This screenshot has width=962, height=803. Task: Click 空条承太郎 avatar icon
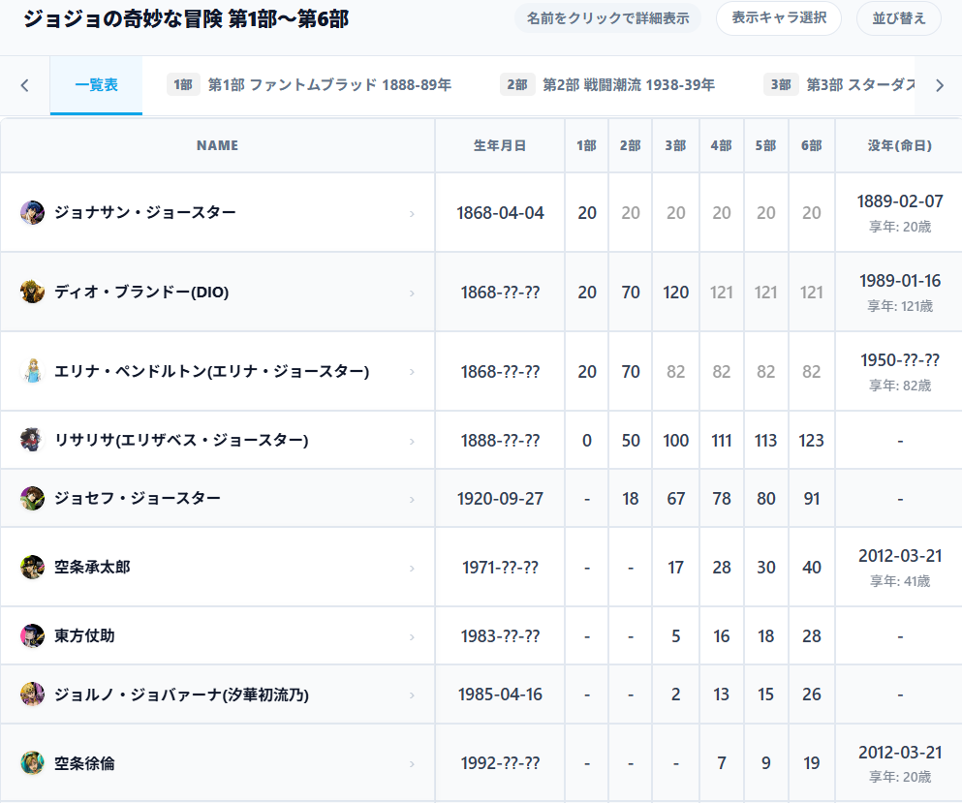click(32, 567)
